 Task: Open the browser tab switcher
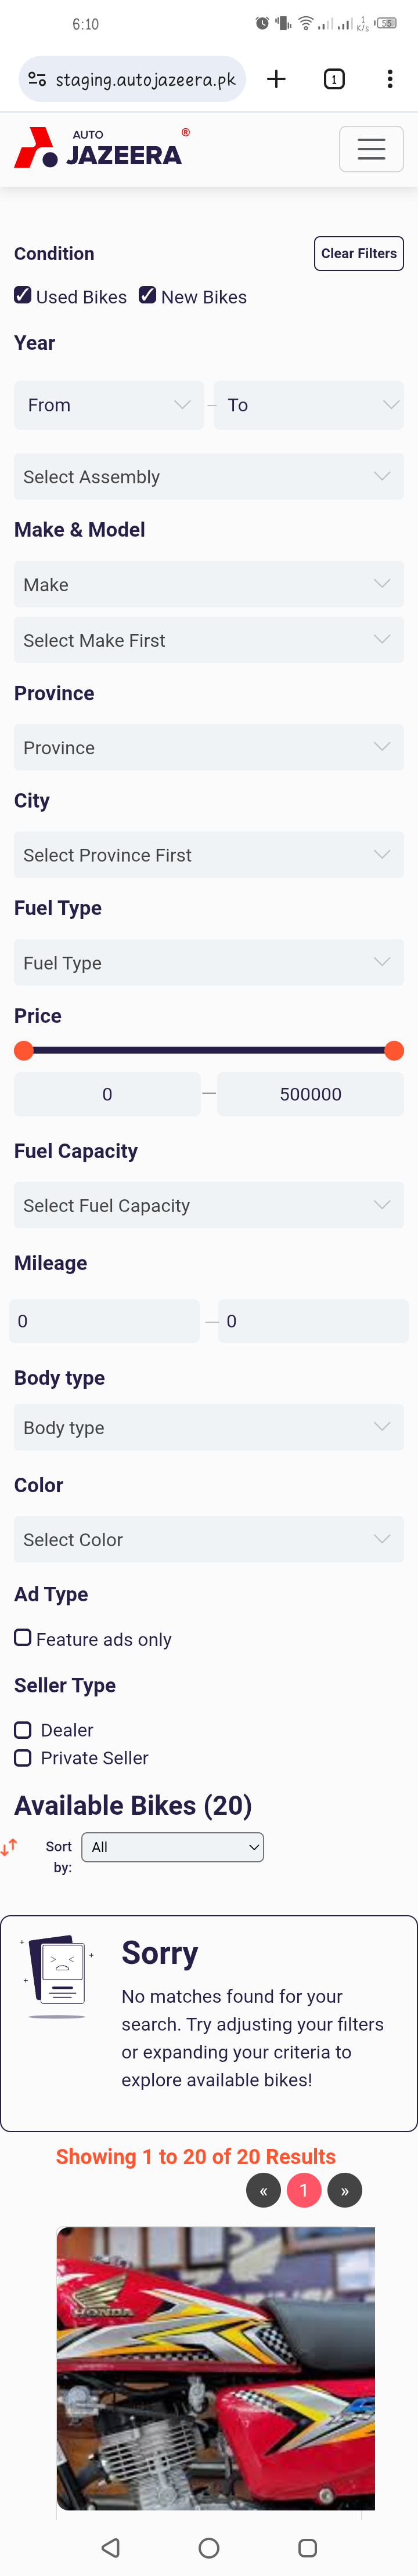pos(335,79)
